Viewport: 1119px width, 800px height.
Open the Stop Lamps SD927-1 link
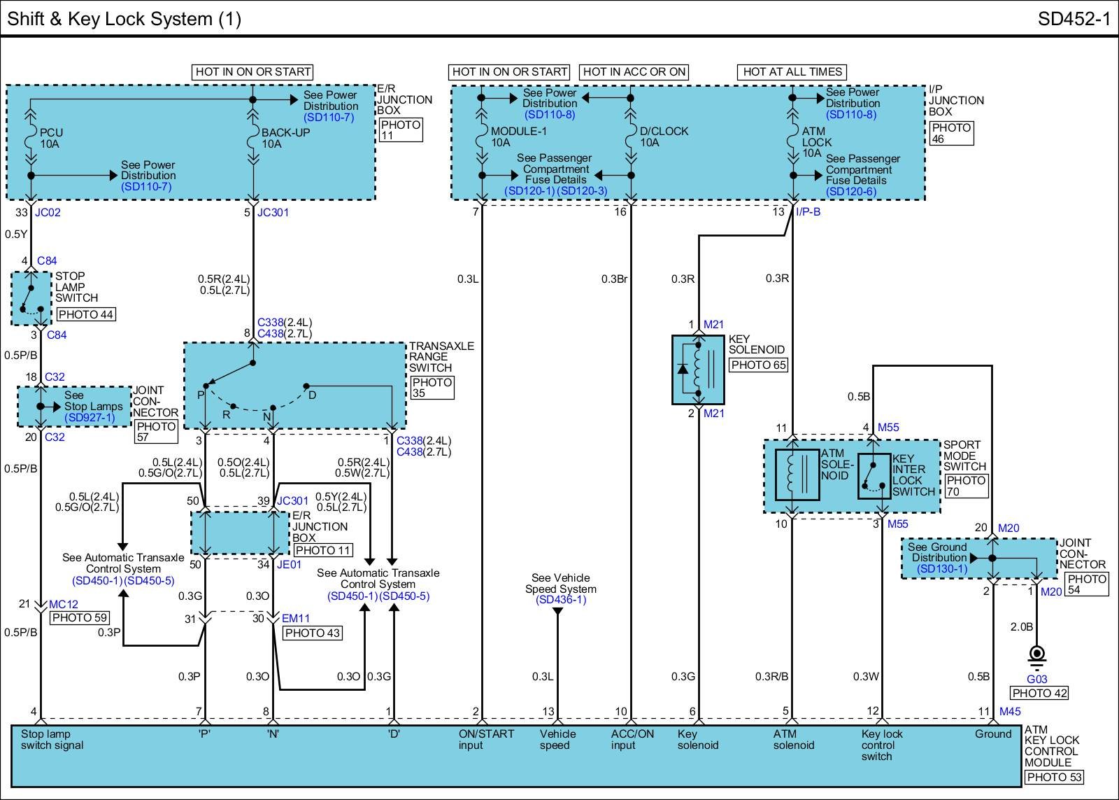point(90,418)
